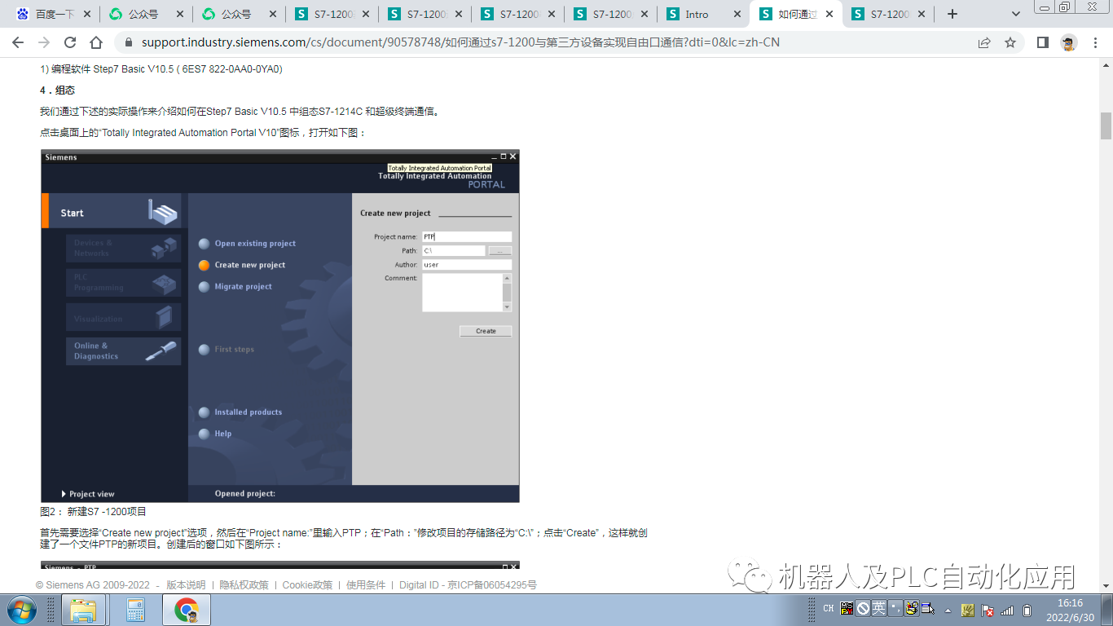The height and width of the screenshot is (626, 1113).
Task: Open a new browser tab
Action: pyautogui.click(x=952, y=14)
